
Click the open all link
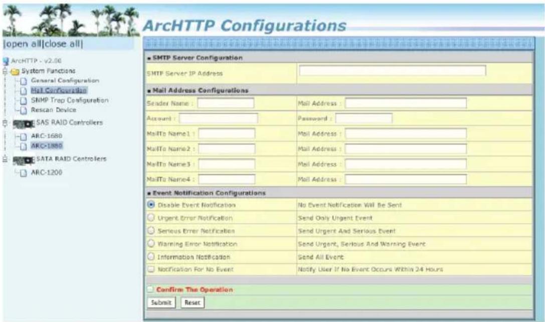(23, 44)
